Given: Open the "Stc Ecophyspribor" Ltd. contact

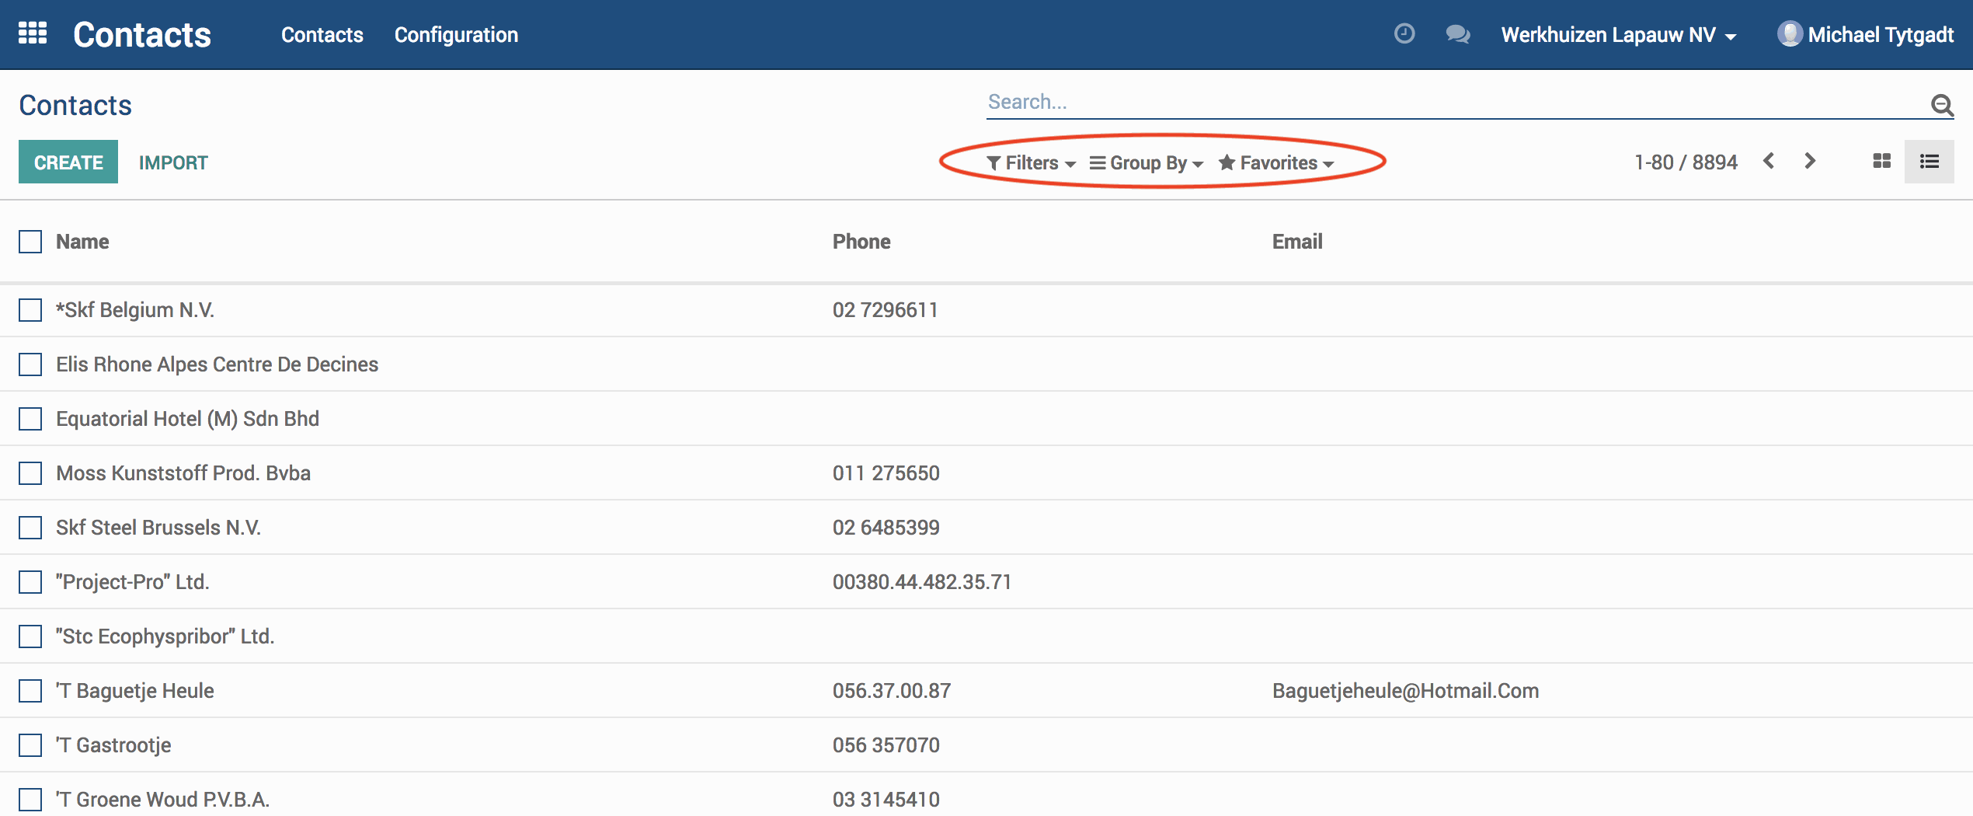Looking at the screenshot, I should pos(165,636).
